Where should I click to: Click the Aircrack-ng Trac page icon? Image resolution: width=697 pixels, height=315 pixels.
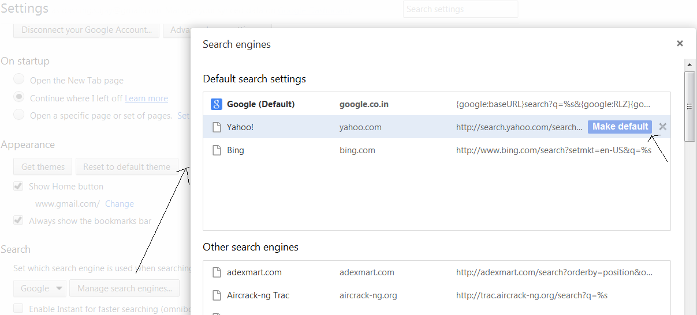coord(217,295)
